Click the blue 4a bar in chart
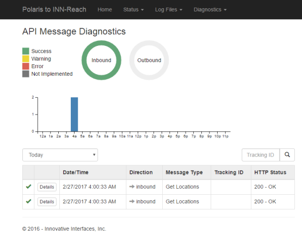The image size is (302, 234). pos(75,115)
